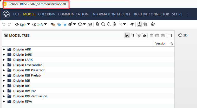Viewport: 197px width, 108px height.
Task: Switch to the layered tree view icon
Action: point(138,35)
